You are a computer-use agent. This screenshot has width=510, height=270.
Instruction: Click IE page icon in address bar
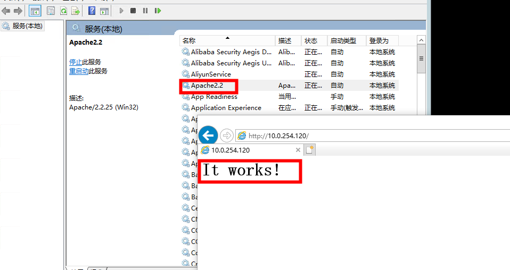tap(242, 136)
